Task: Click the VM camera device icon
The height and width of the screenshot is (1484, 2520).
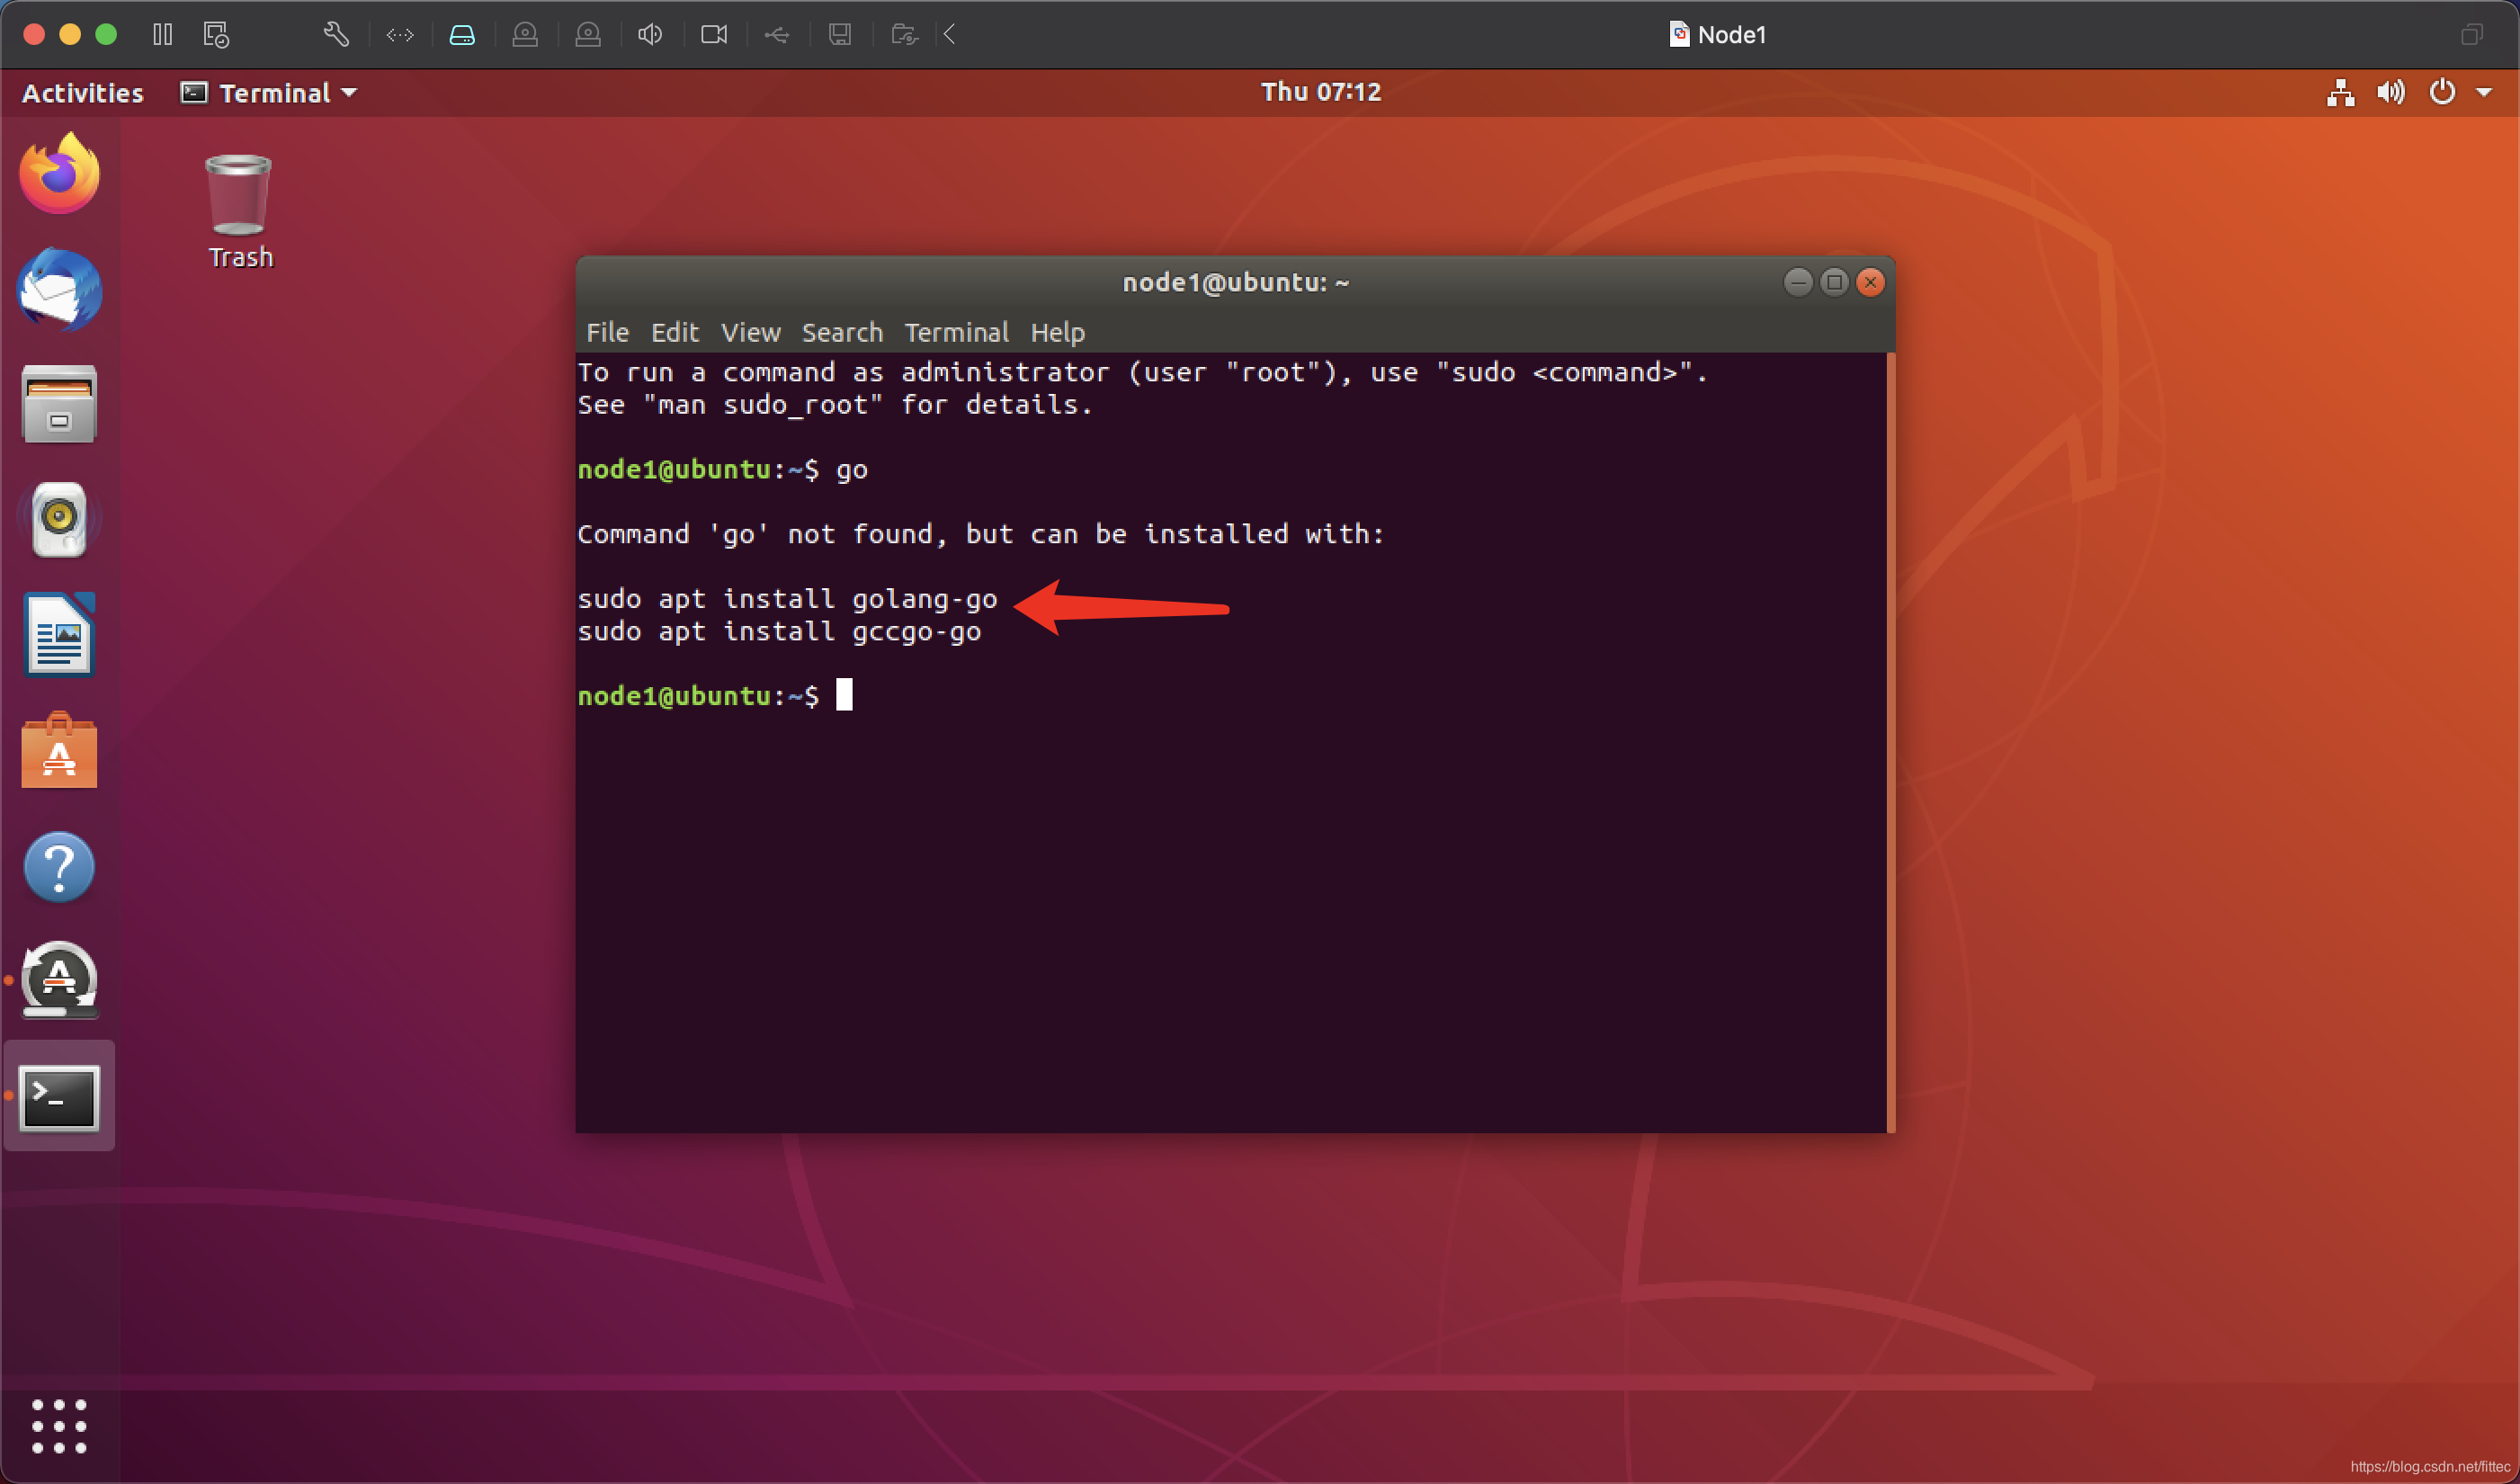Action: [x=714, y=36]
